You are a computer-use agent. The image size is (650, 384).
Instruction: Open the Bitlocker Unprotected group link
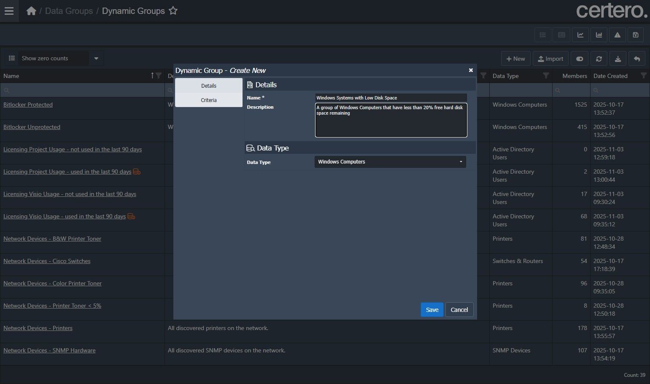point(32,127)
